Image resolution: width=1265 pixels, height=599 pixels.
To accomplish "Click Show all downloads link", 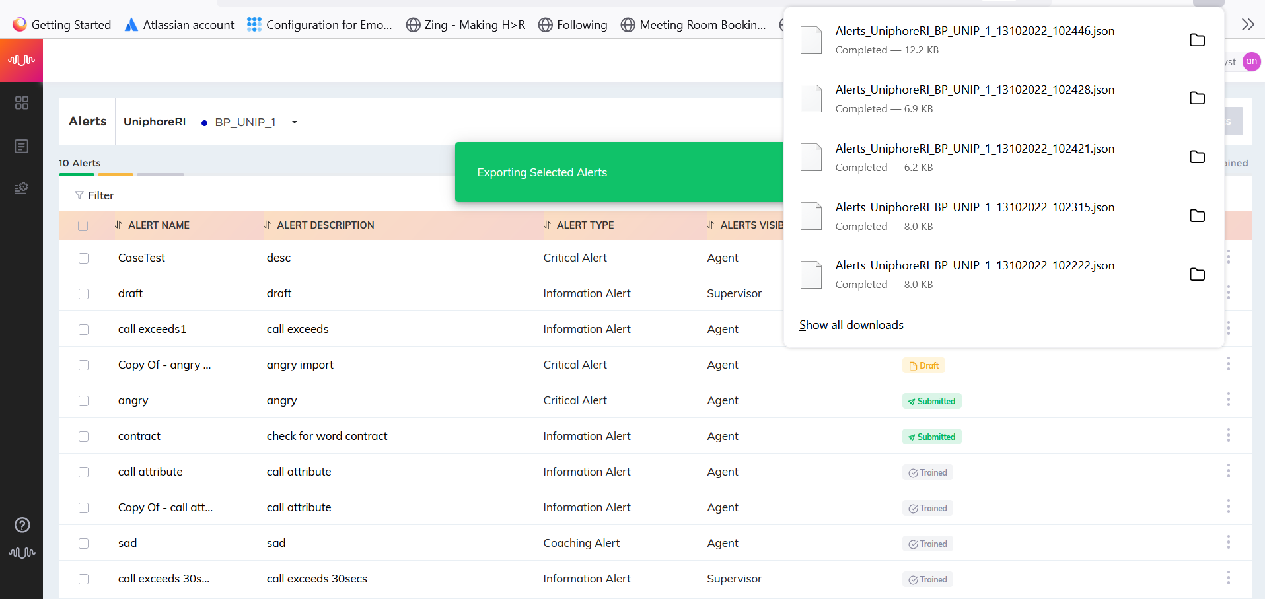I will (851, 325).
